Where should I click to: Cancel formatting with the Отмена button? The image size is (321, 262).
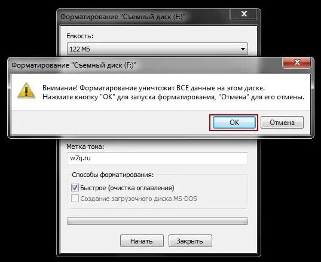pos(282,123)
